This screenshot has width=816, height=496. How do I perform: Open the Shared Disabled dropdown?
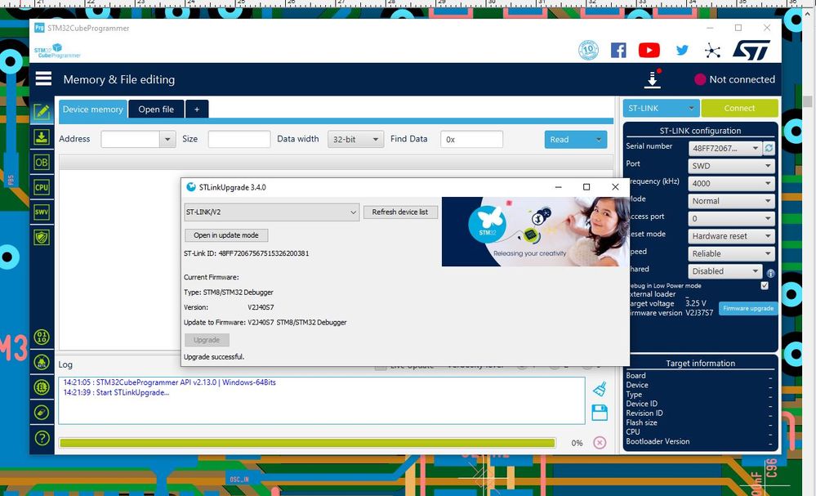coord(725,271)
